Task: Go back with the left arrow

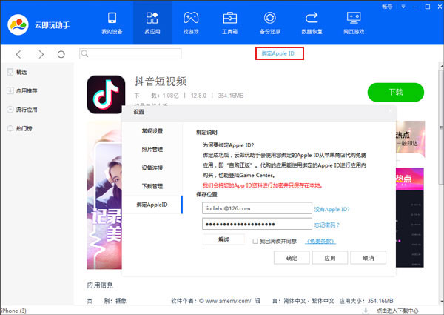Action: pyautogui.click(x=18, y=54)
